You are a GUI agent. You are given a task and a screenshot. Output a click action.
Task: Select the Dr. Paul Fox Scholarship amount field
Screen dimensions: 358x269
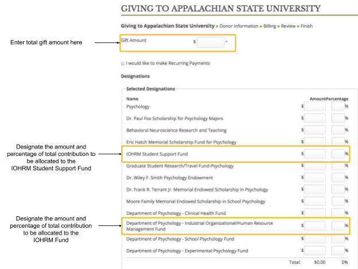tap(315, 118)
